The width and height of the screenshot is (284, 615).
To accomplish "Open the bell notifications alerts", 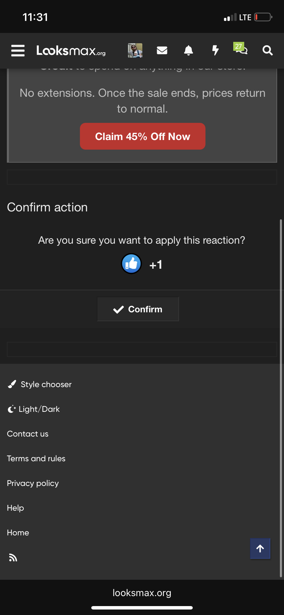I will click(x=189, y=50).
